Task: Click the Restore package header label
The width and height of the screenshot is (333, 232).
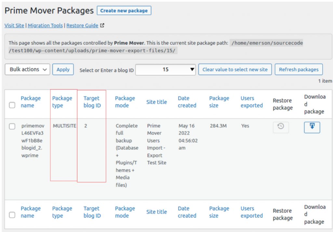Action: [x=283, y=104]
